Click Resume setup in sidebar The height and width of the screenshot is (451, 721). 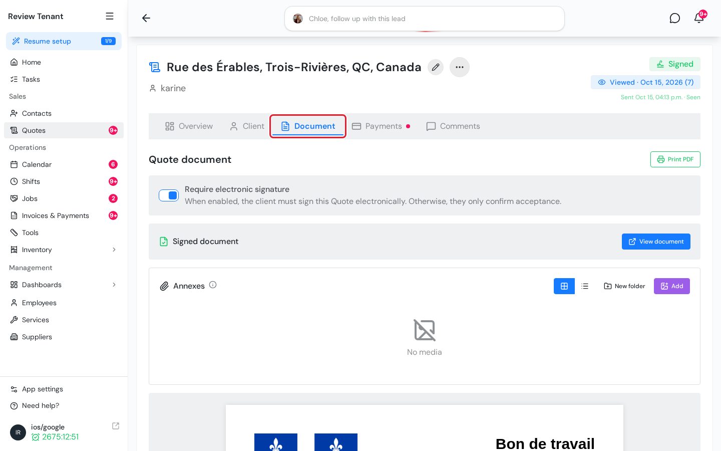coord(64,41)
